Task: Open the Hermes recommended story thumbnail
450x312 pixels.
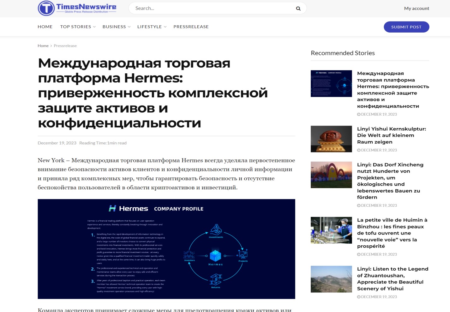Action: pos(331,83)
